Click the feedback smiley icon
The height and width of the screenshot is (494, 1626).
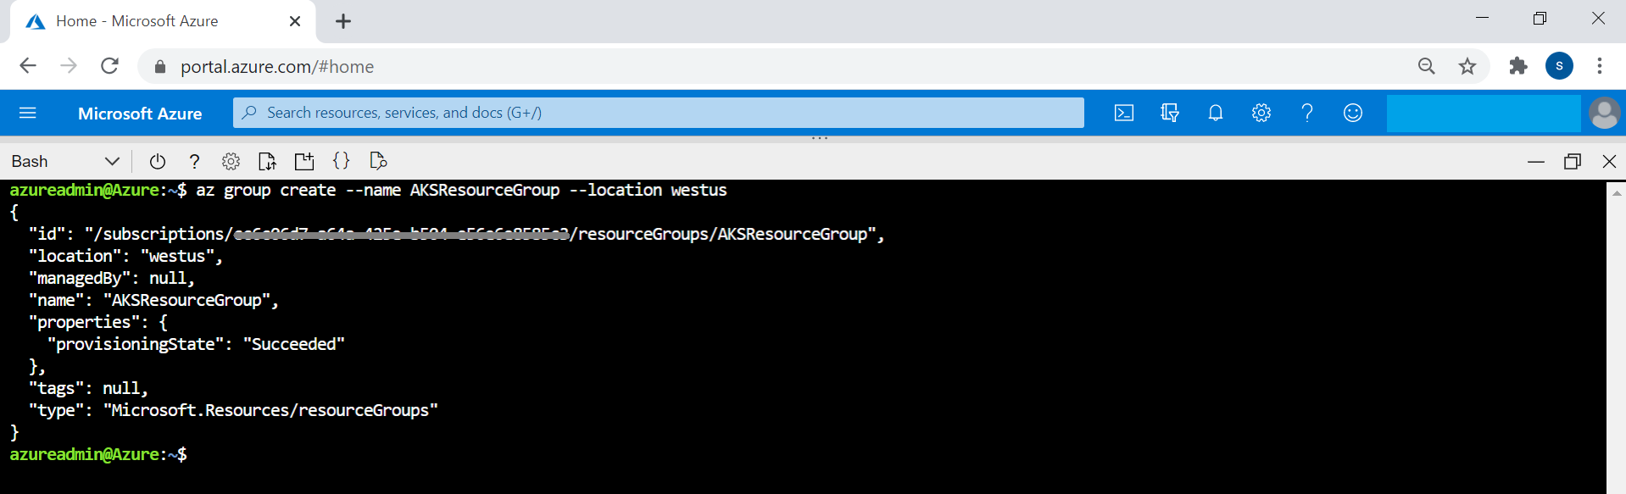click(1352, 113)
